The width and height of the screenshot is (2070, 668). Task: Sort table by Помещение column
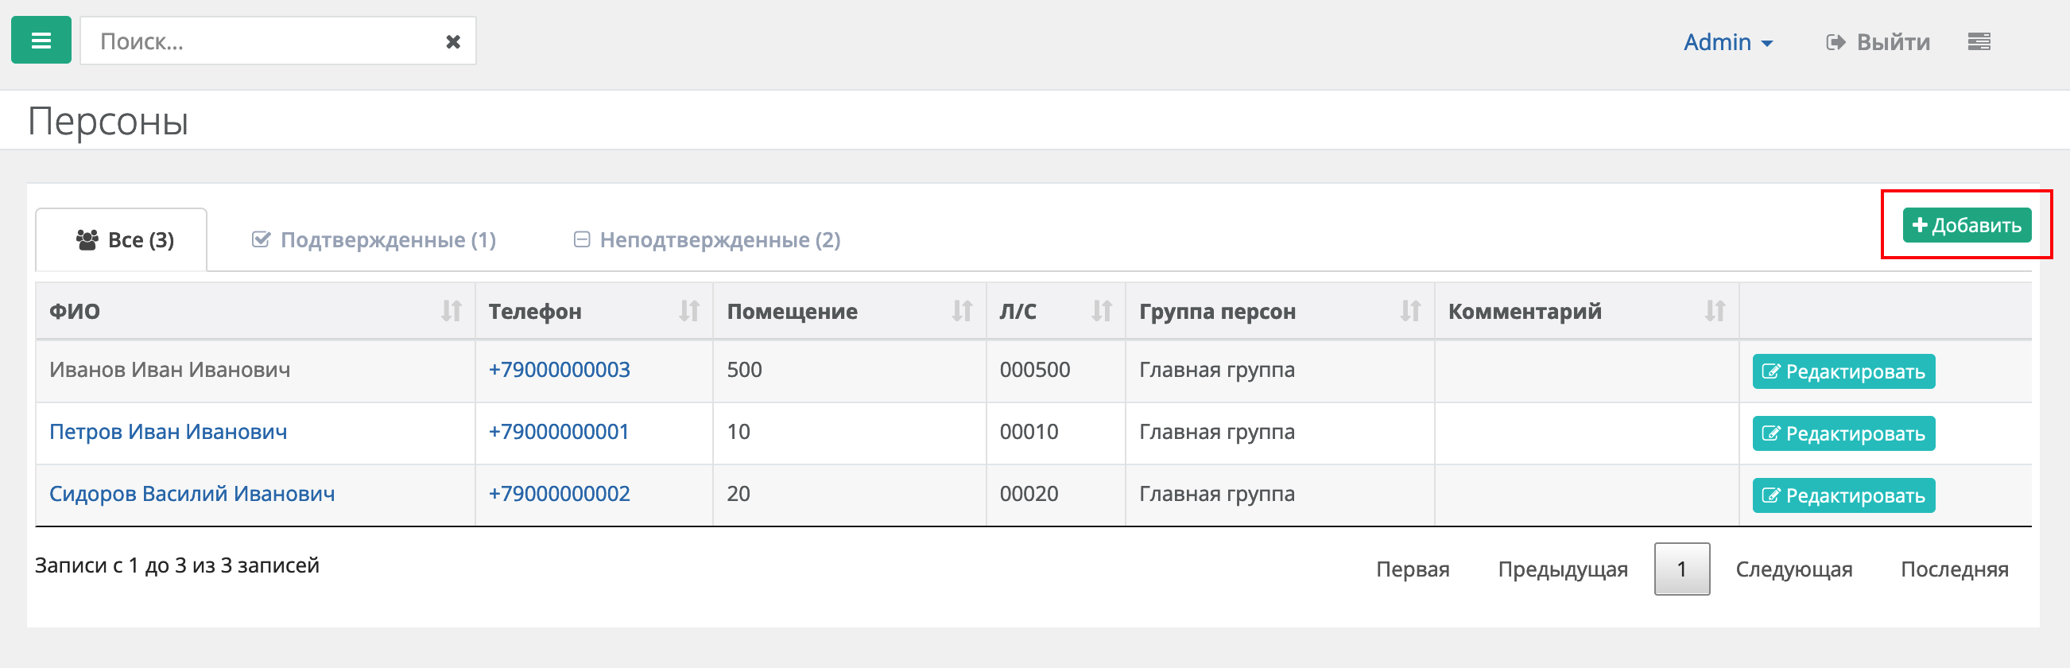tap(849, 311)
